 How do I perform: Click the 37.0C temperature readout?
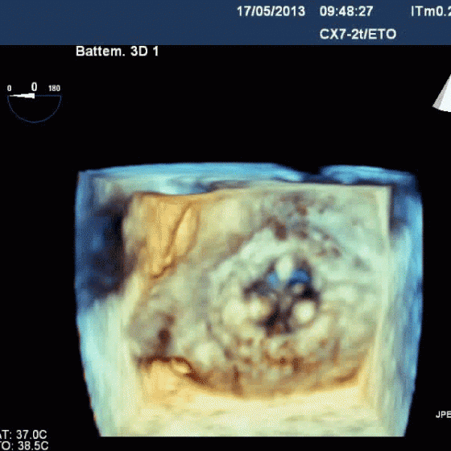point(31,434)
